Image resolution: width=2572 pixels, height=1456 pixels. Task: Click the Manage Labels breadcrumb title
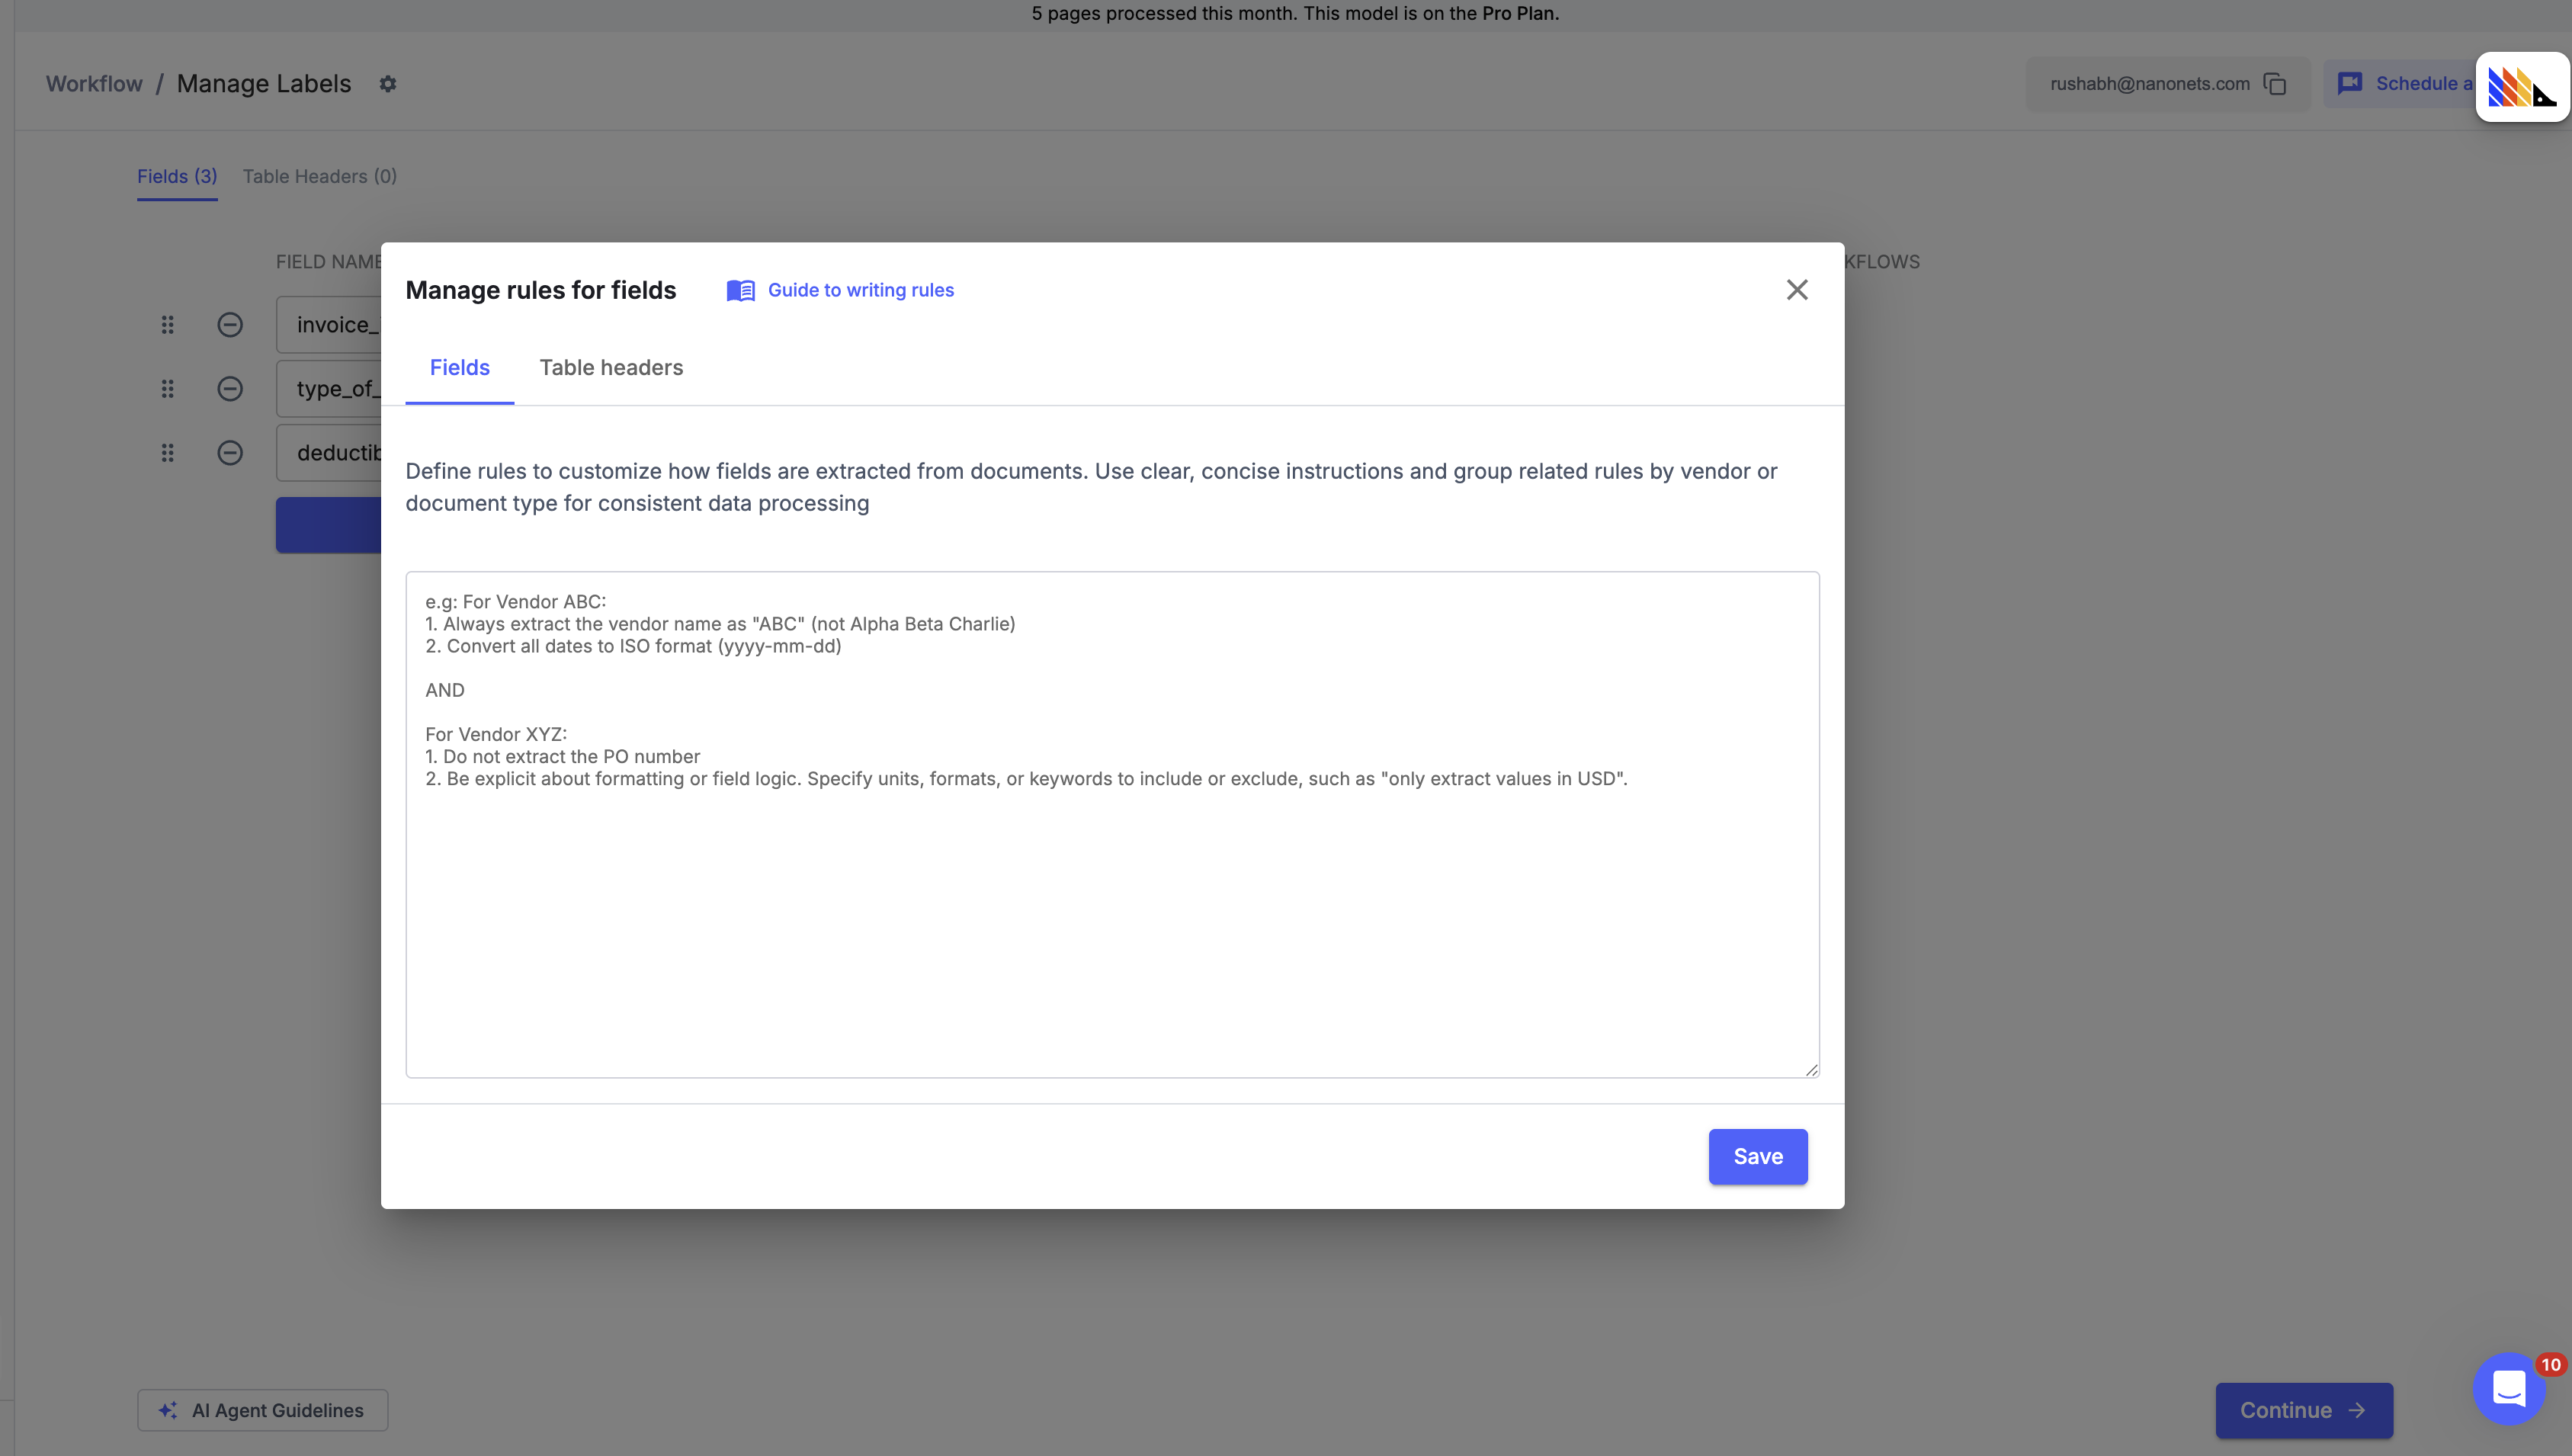click(264, 83)
